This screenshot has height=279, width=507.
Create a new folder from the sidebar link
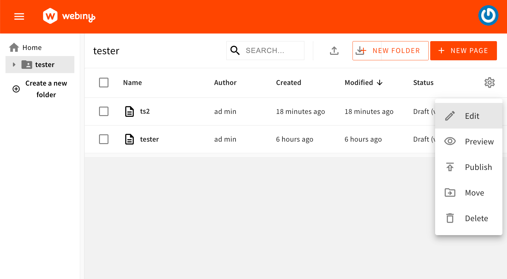pyautogui.click(x=46, y=89)
